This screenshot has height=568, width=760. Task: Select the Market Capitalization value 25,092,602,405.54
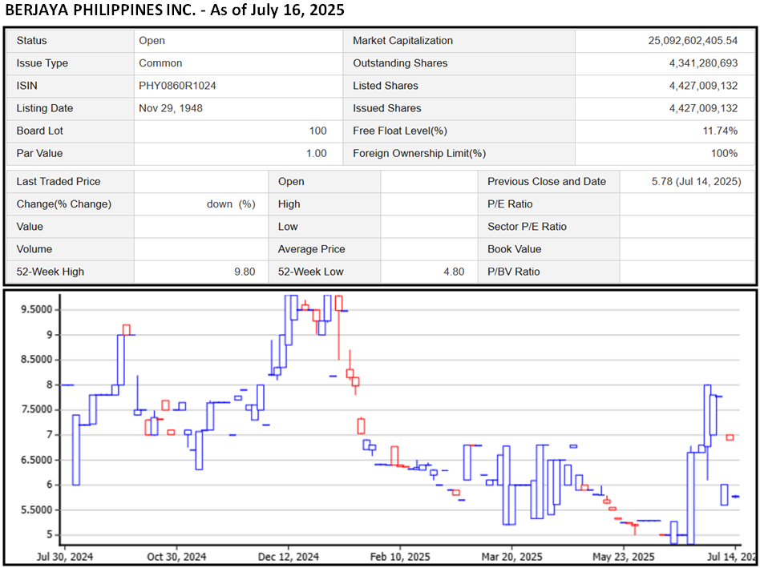(693, 41)
